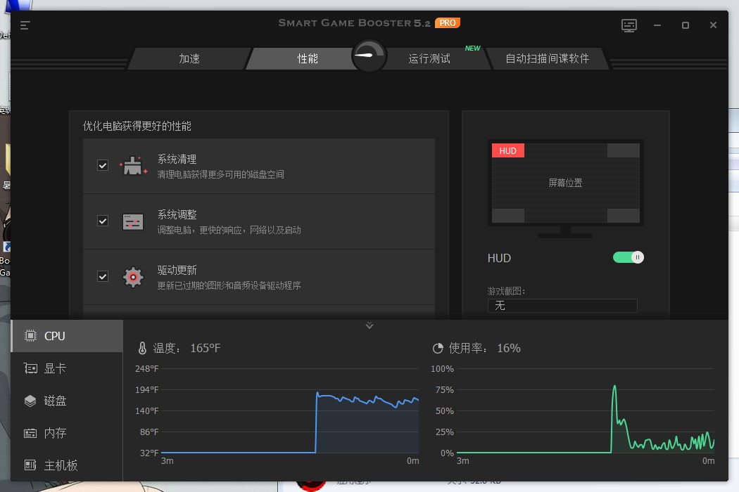739x492 pixels.
Task: Switch to the 加速 tab
Action: (189, 58)
